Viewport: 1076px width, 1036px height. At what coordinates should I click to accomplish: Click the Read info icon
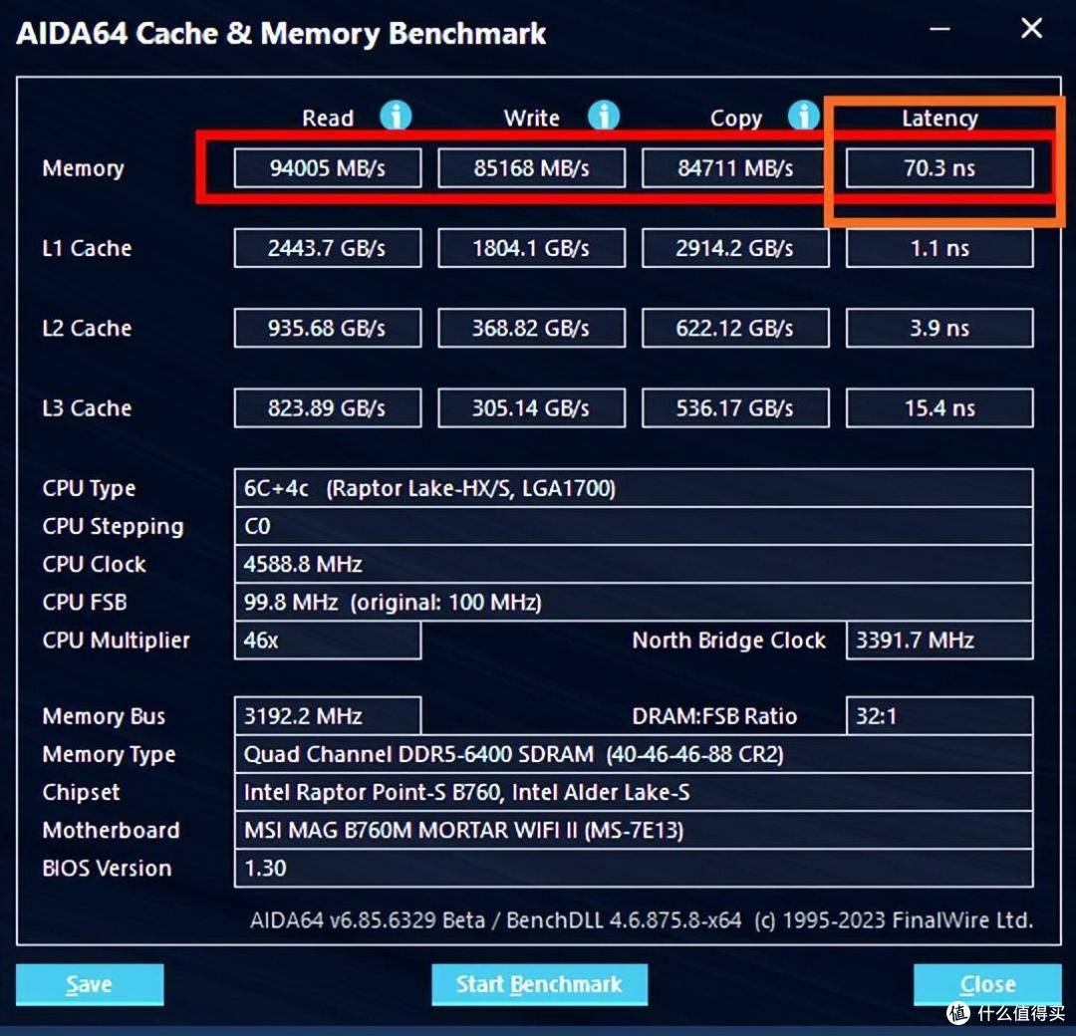(396, 116)
